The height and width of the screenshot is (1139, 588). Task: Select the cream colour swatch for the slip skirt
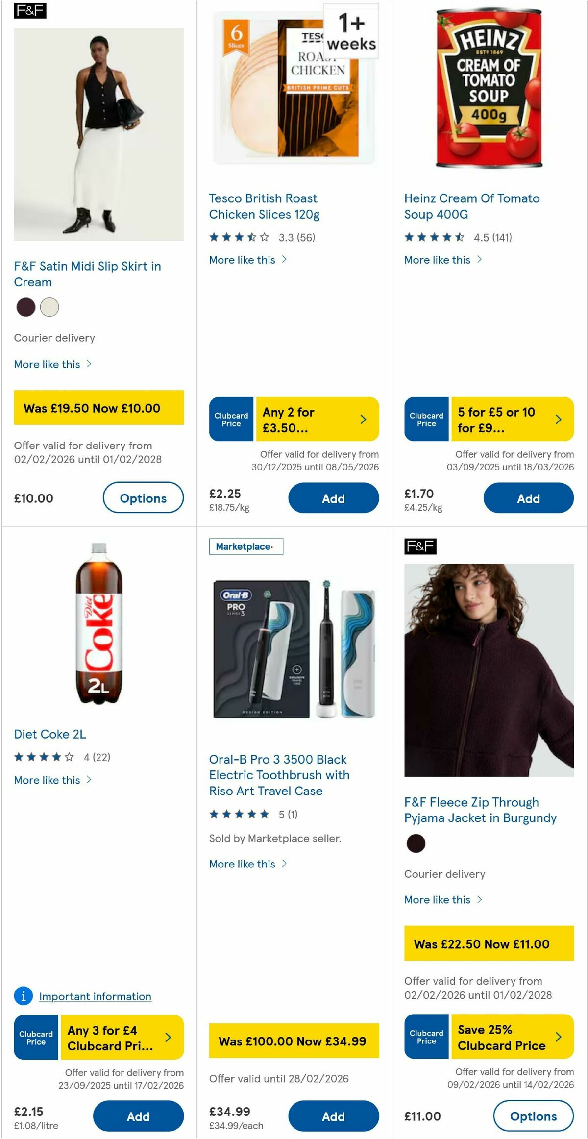point(49,307)
